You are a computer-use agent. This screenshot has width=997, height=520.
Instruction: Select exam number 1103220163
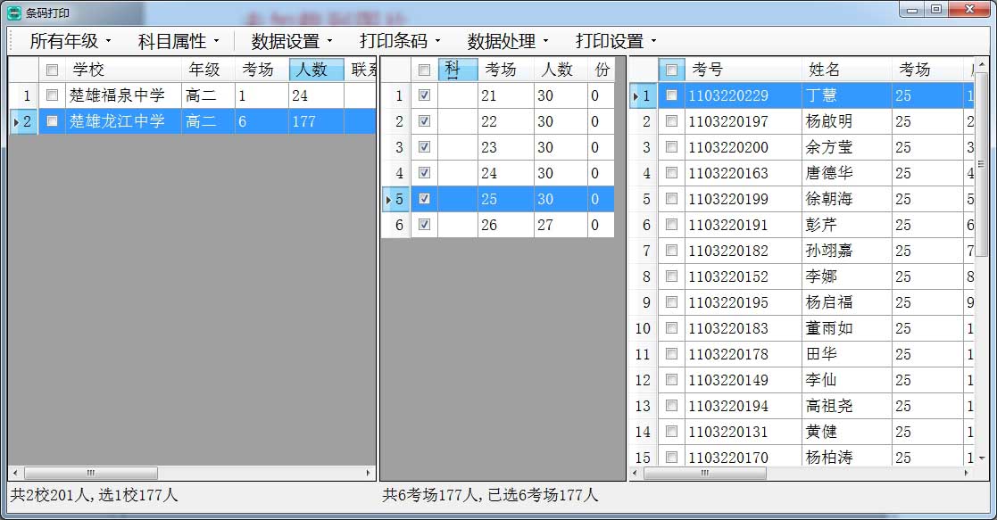click(744, 173)
